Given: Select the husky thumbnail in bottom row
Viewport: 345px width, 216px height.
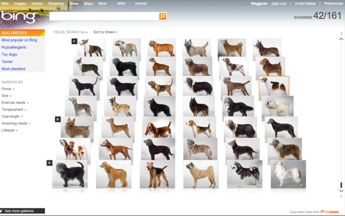Looking at the screenshot, I should 245,174.
